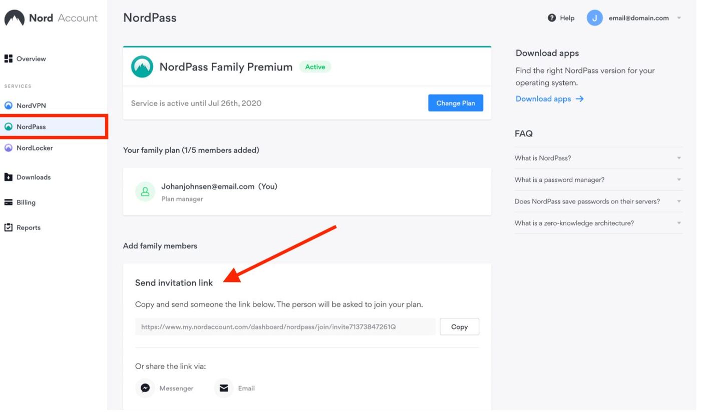
Task: Expand FAQ about saving passwords on servers
Action: tap(679, 202)
